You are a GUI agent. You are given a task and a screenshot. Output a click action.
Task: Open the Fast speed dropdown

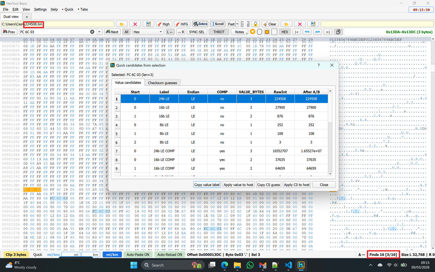click(237, 24)
